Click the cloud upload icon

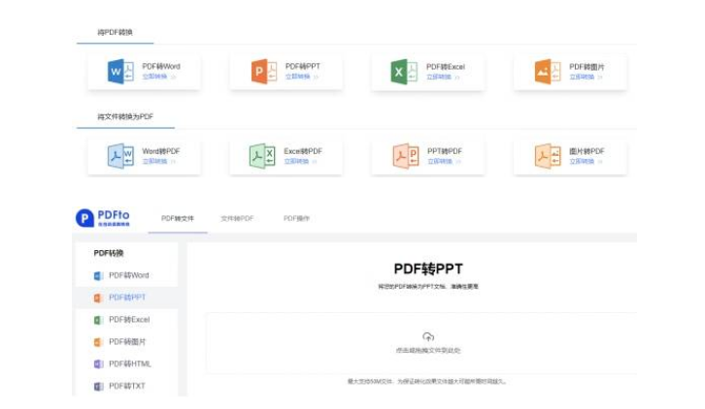click(x=428, y=336)
